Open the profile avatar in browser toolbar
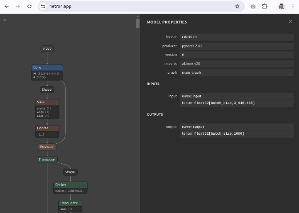Image resolution: width=299 pixels, height=213 pixels. tap(282, 6)
